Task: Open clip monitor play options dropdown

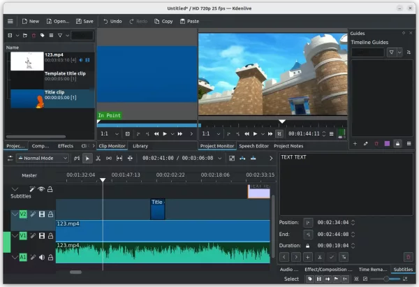Action: click(x=172, y=134)
